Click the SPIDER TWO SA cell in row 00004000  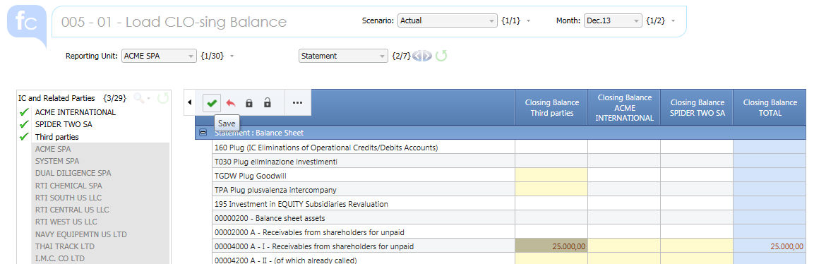coord(697,246)
